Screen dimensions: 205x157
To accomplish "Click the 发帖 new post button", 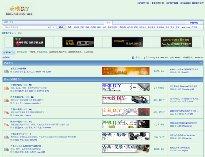I will pos(9,52).
